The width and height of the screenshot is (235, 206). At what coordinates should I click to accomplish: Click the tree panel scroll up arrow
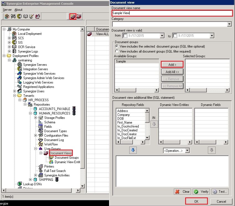(x=82, y=29)
